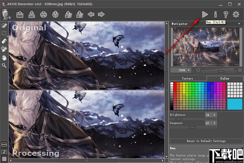Image resolution: width=244 pixels, height=163 pixels.
Task: Select the rectangular selection tool
Action: click(x=4, y=33)
